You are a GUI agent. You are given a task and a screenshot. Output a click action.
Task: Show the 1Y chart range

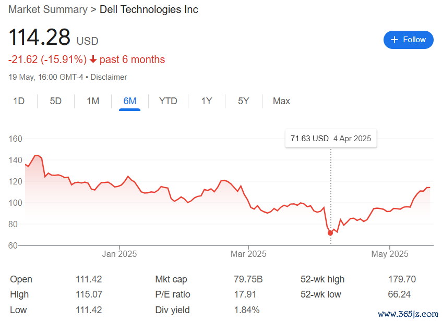[207, 101]
